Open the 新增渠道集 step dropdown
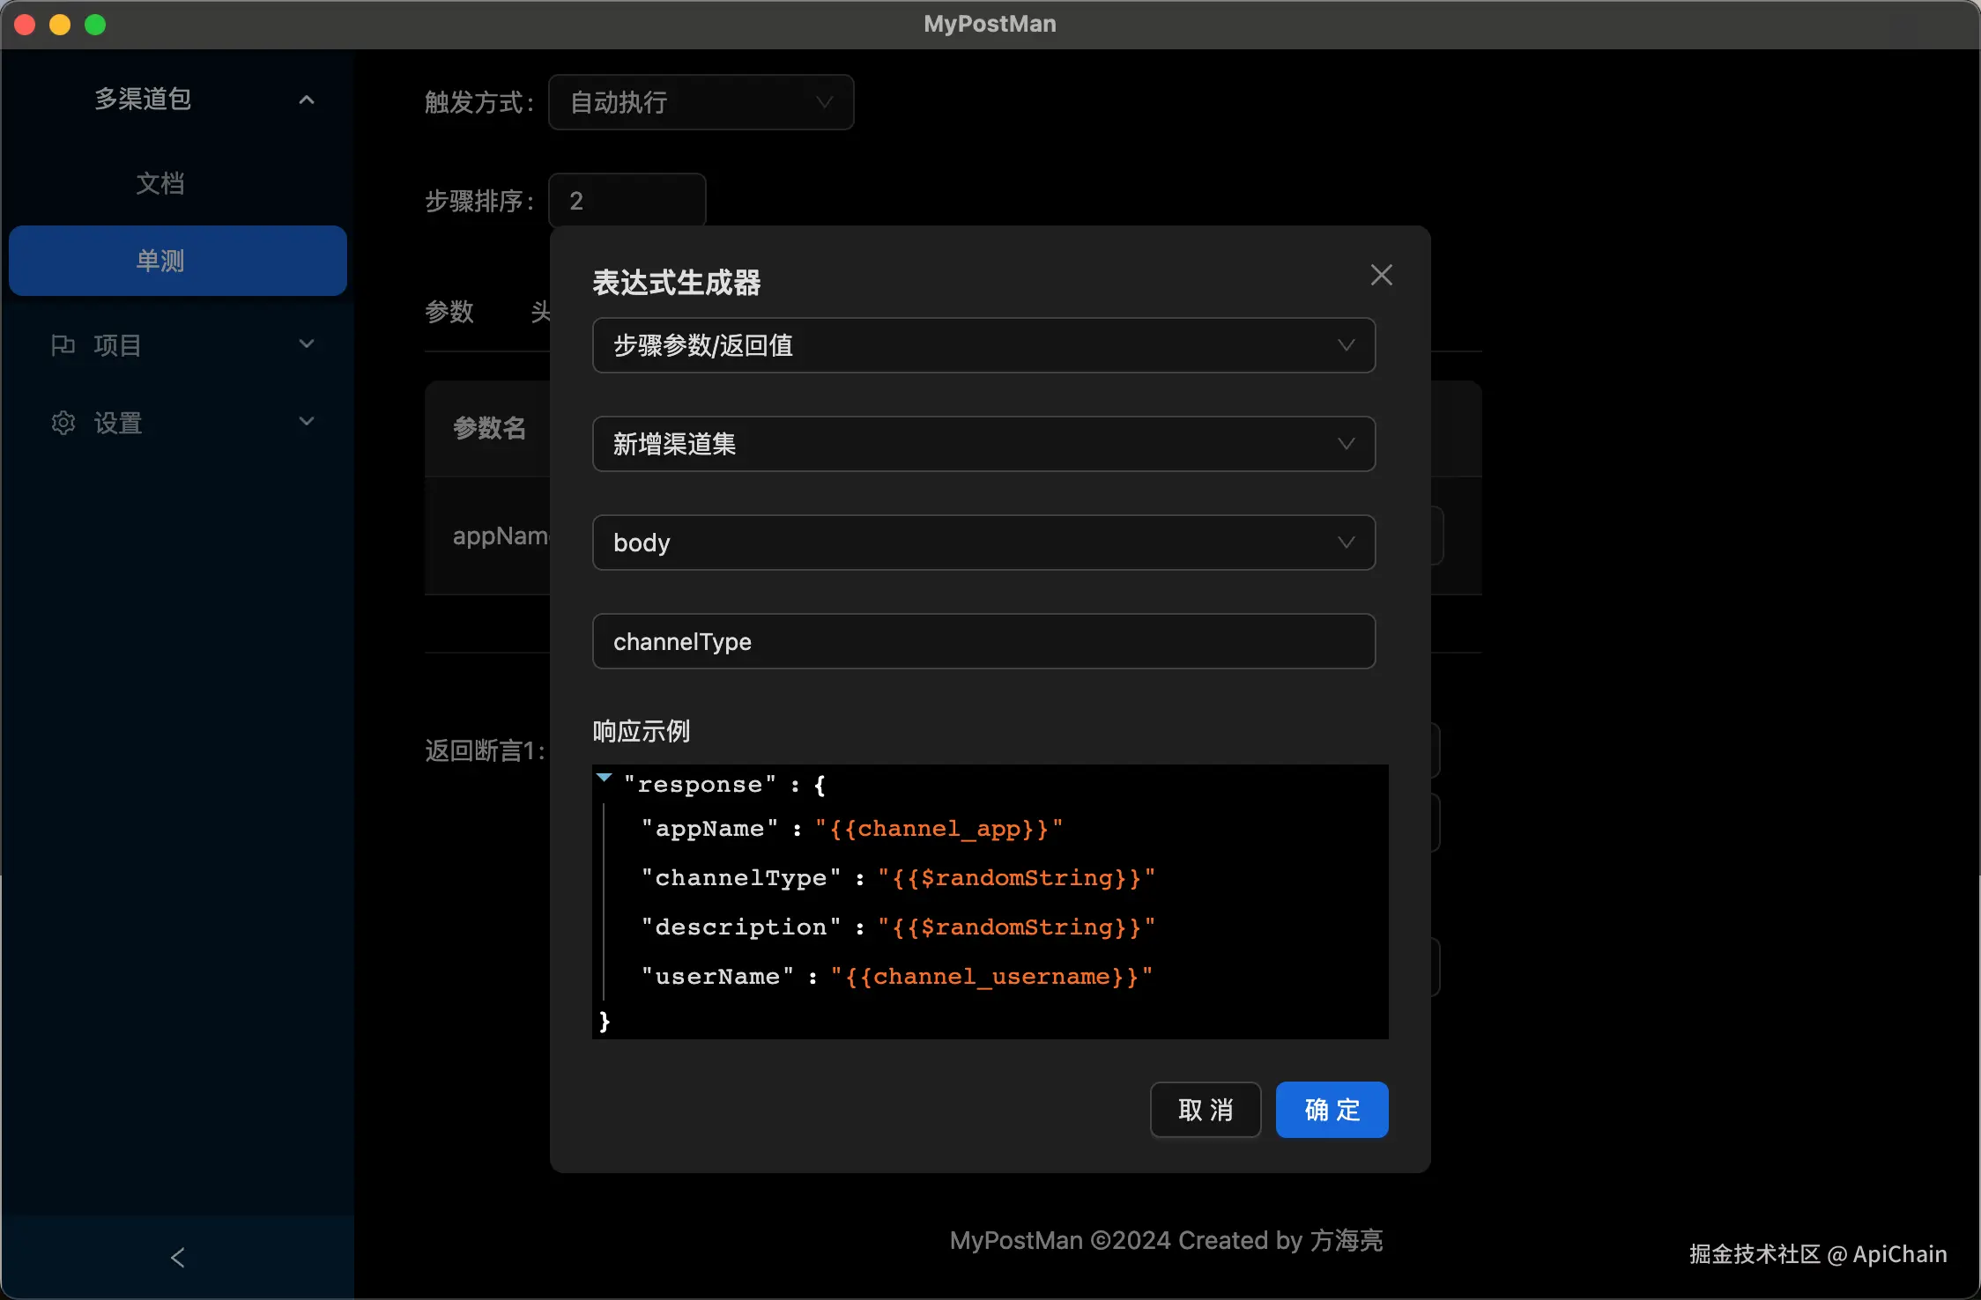The height and width of the screenshot is (1300, 1981). (983, 444)
